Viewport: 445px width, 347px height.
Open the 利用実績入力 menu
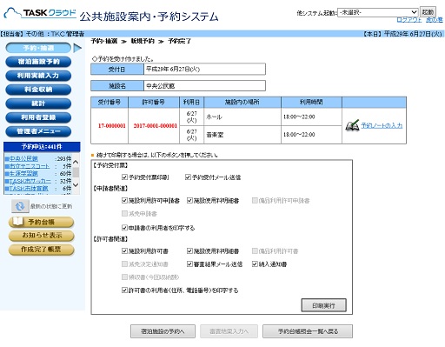[x=38, y=76]
